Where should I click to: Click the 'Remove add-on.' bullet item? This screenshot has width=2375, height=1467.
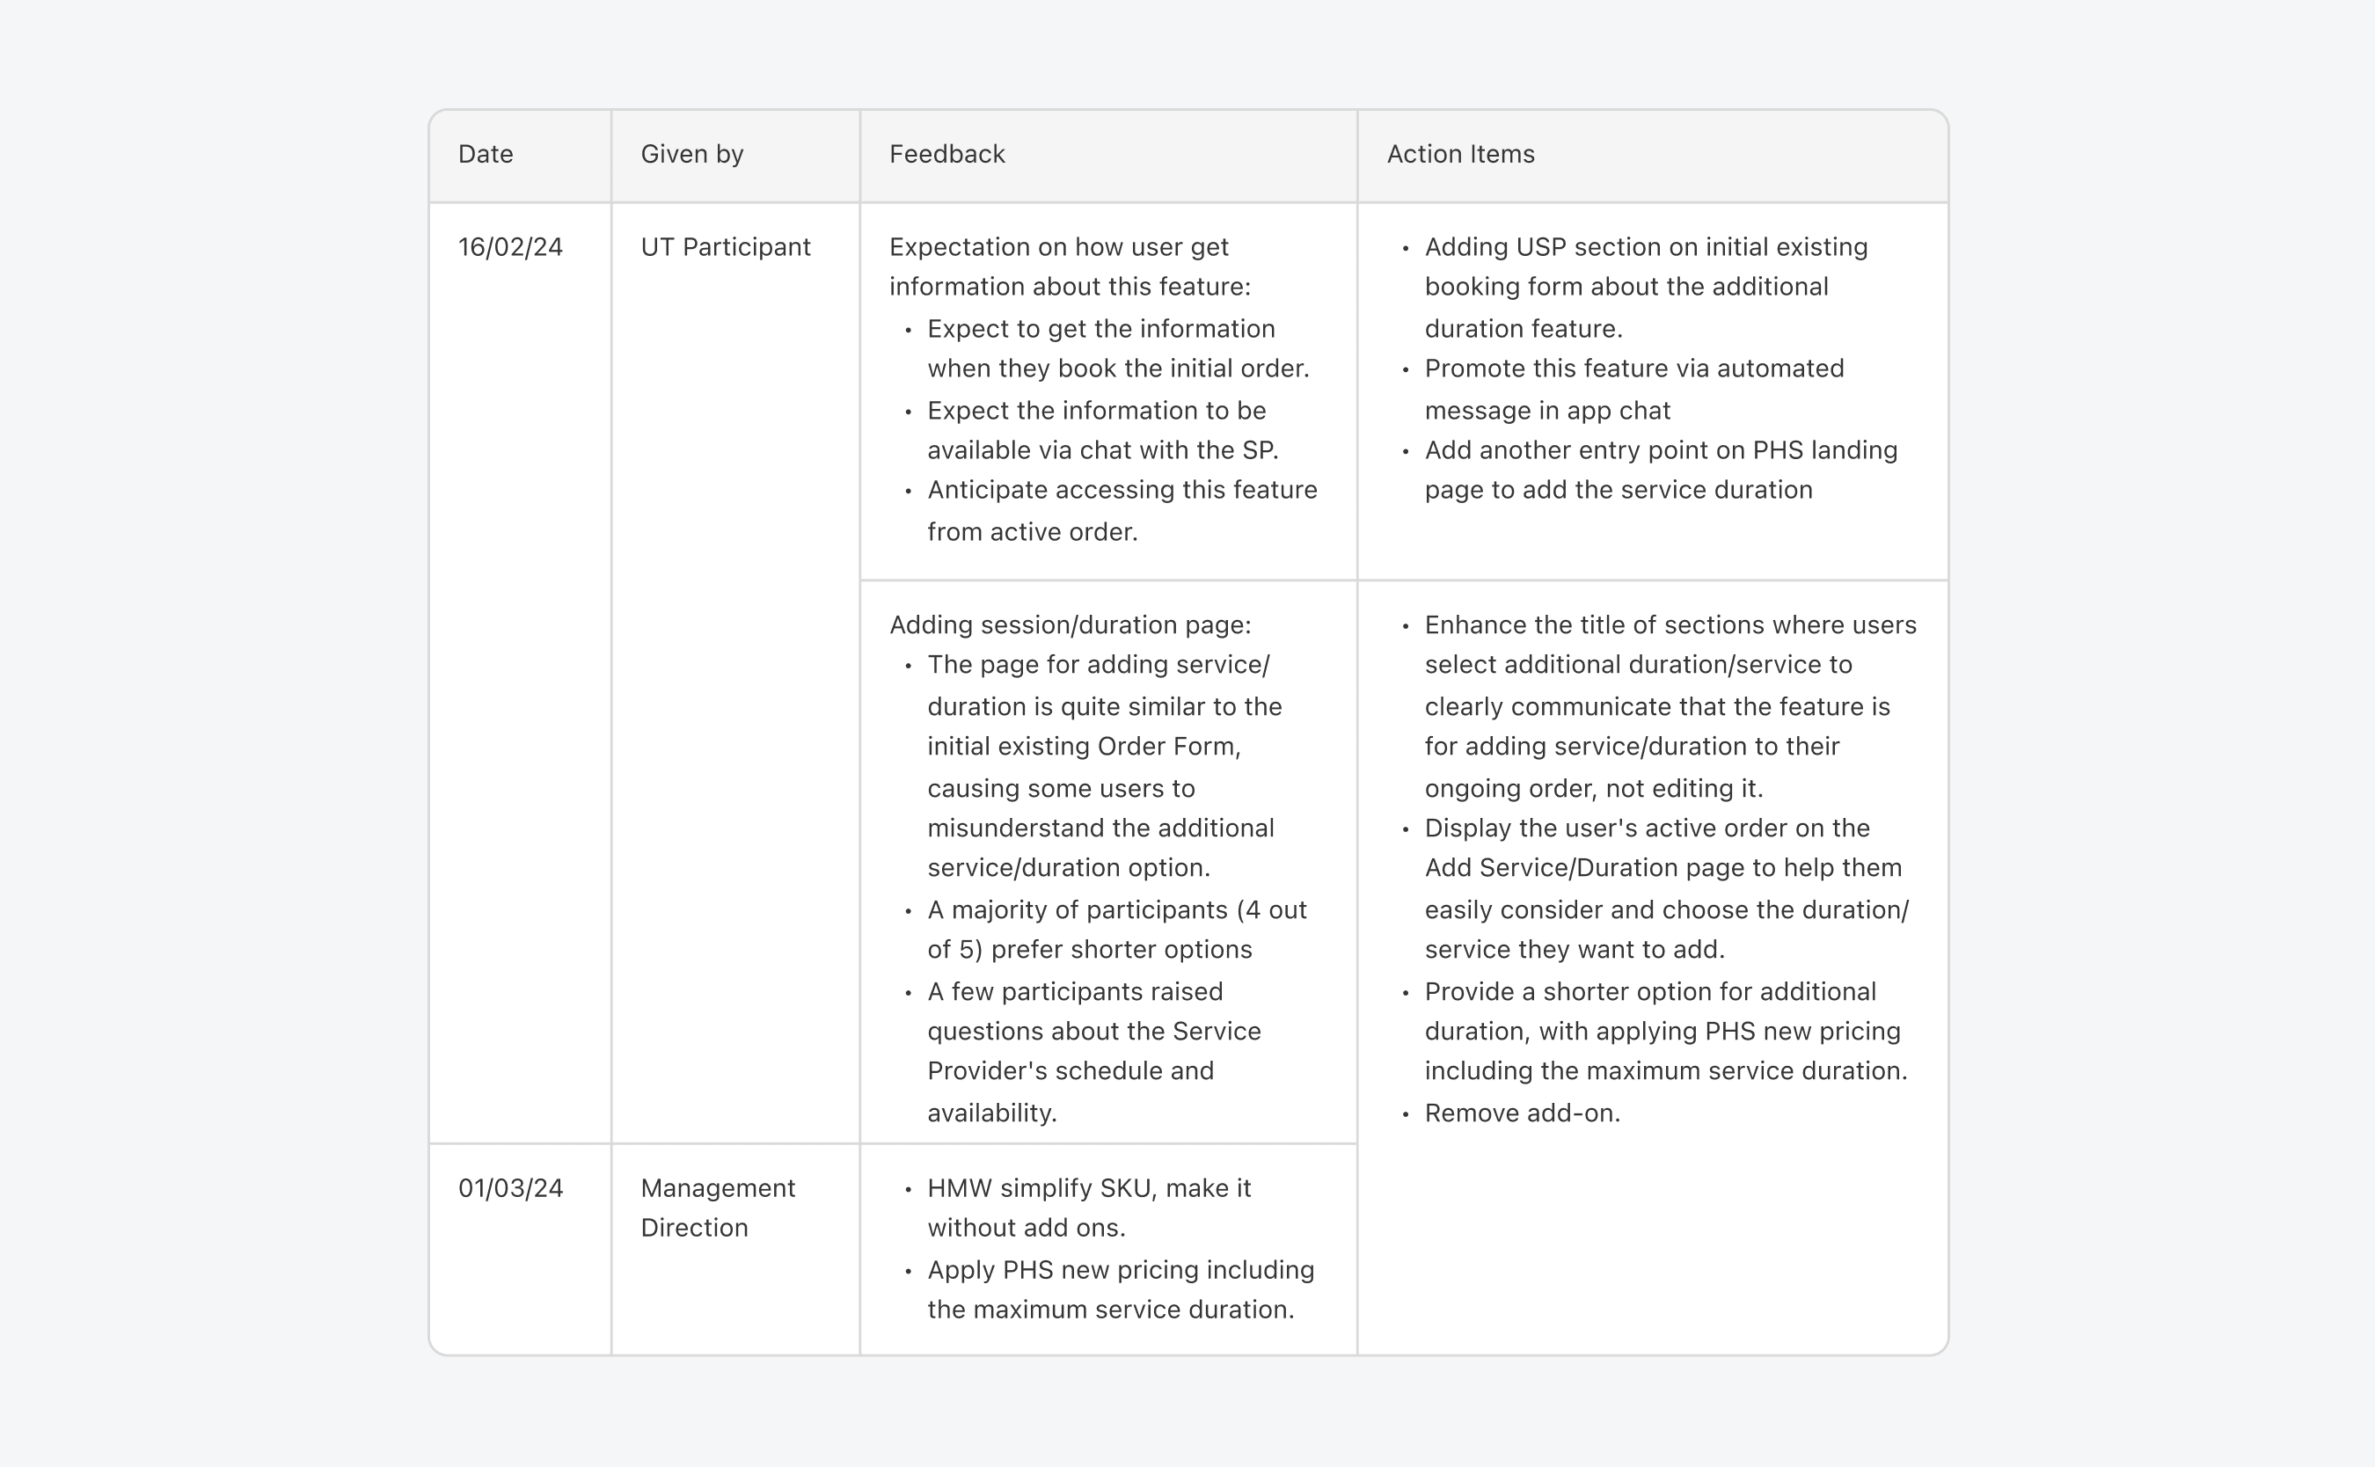[1523, 1113]
